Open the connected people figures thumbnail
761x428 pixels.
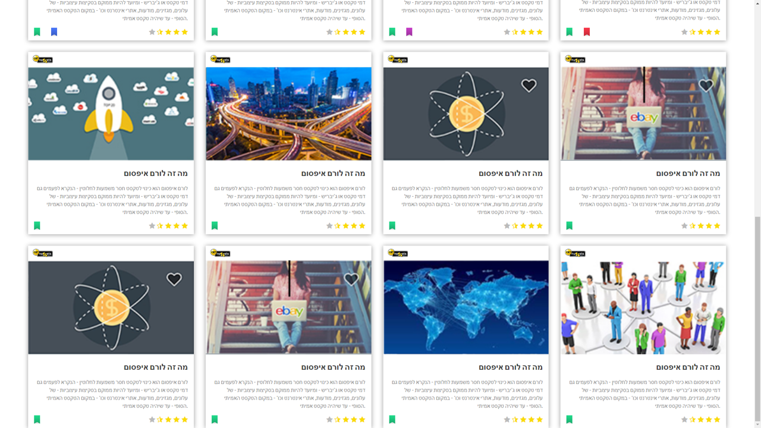tap(643, 307)
